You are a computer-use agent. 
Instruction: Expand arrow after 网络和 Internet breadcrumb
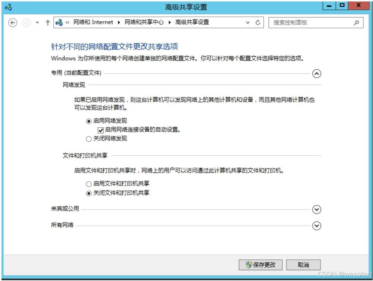tap(119, 23)
